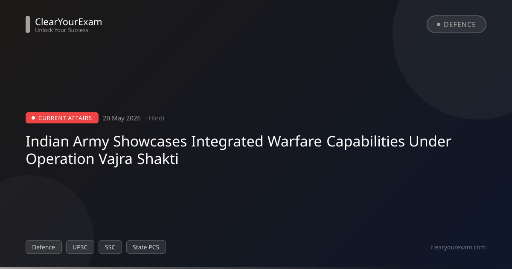The height and width of the screenshot is (269, 512).
Task: Click the gray bar along bottom edge
Action: coord(256,268)
